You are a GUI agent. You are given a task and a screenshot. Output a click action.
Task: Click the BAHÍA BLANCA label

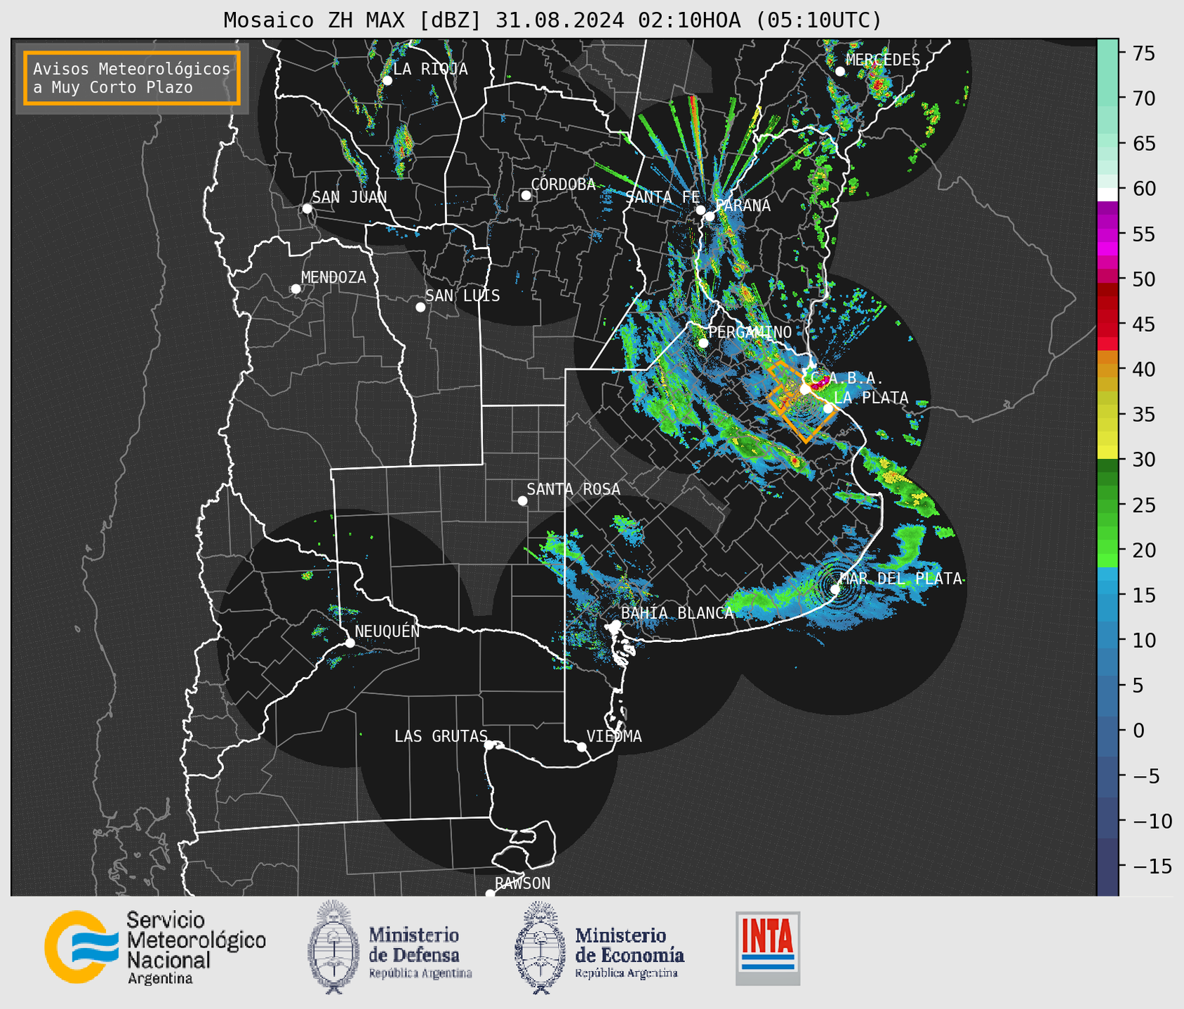[677, 613]
